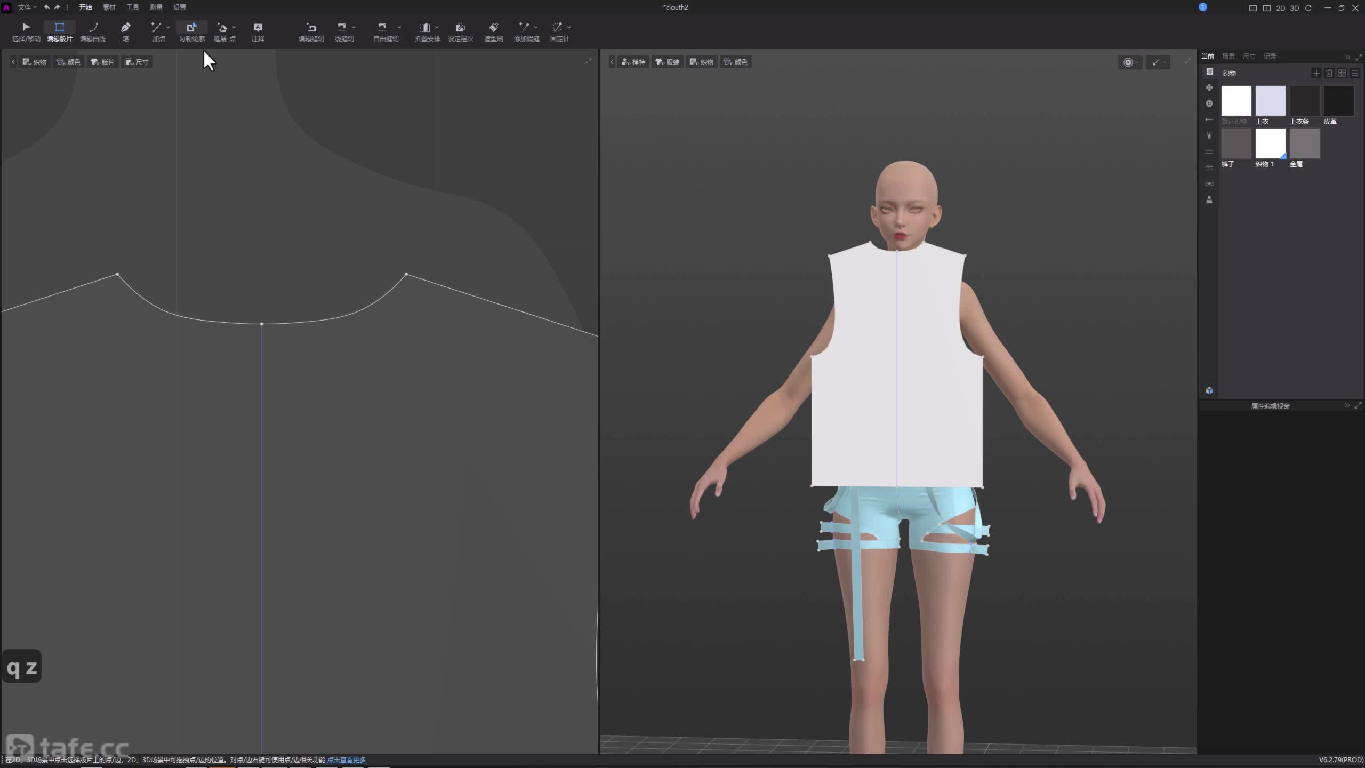Open the 注释 annotation tool
1365x768 pixels.
point(258,31)
